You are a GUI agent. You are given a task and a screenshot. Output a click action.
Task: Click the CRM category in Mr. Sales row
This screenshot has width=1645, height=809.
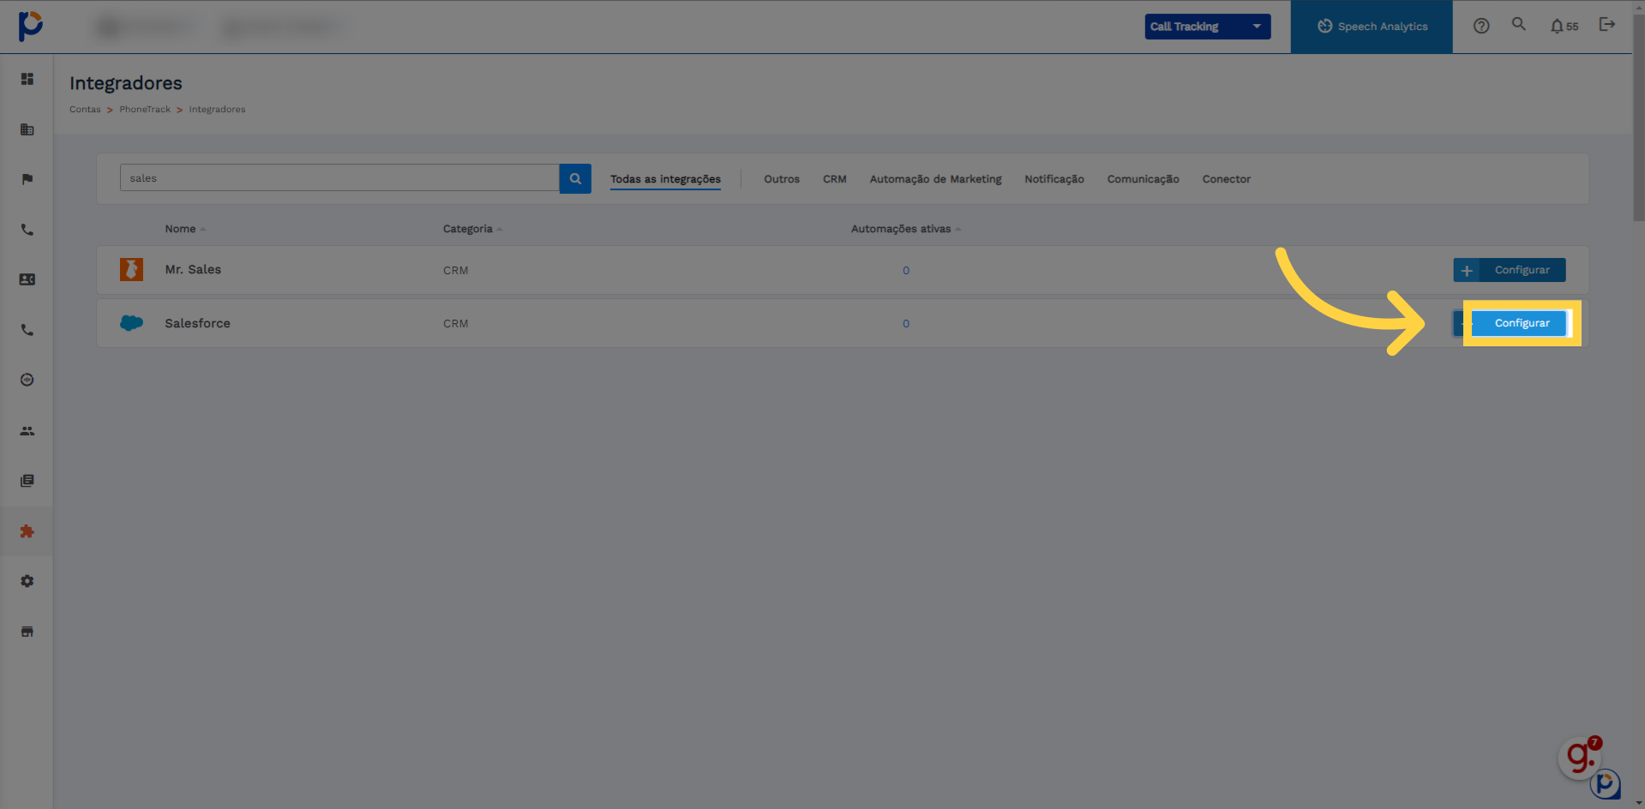455,271
